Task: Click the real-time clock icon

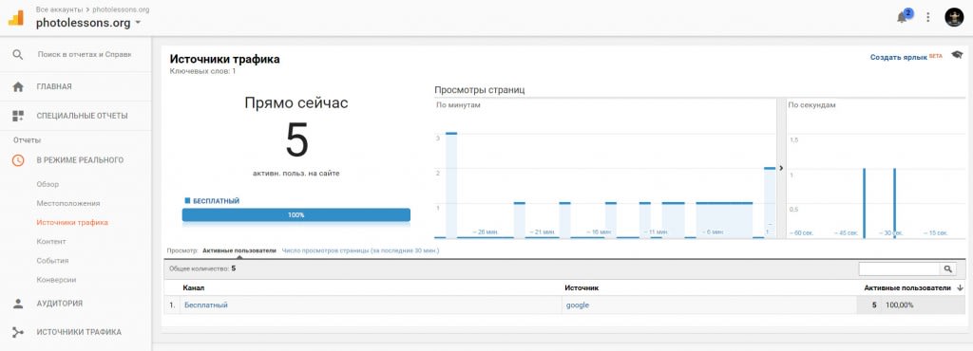Action: pos(18,160)
